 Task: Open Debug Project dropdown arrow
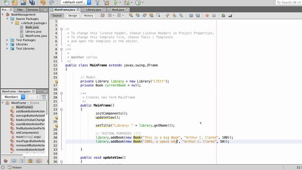pyautogui.click(x=132, y=2)
